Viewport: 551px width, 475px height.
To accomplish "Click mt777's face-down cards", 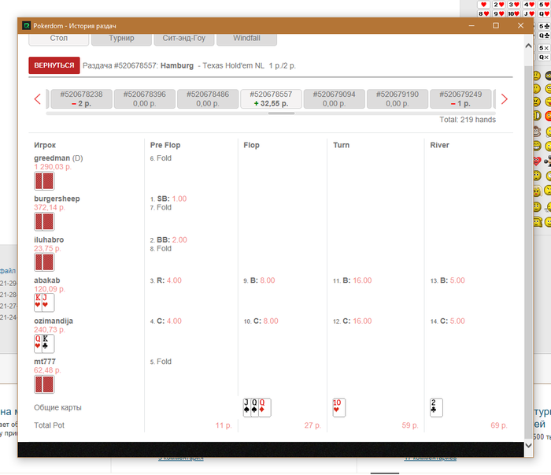I will coord(44,384).
